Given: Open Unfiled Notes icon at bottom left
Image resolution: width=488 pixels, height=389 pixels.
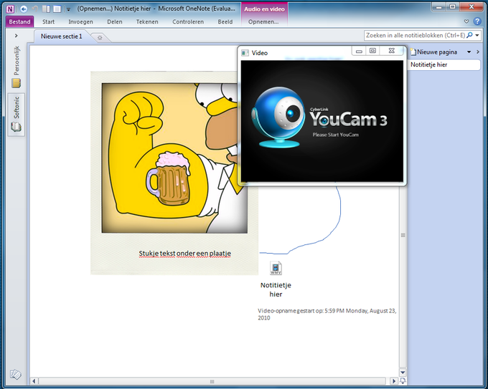Looking at the screenshot, I should coord(16,375).
